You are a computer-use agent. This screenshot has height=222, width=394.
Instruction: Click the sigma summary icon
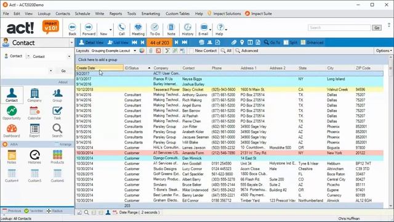coord(167,51)
